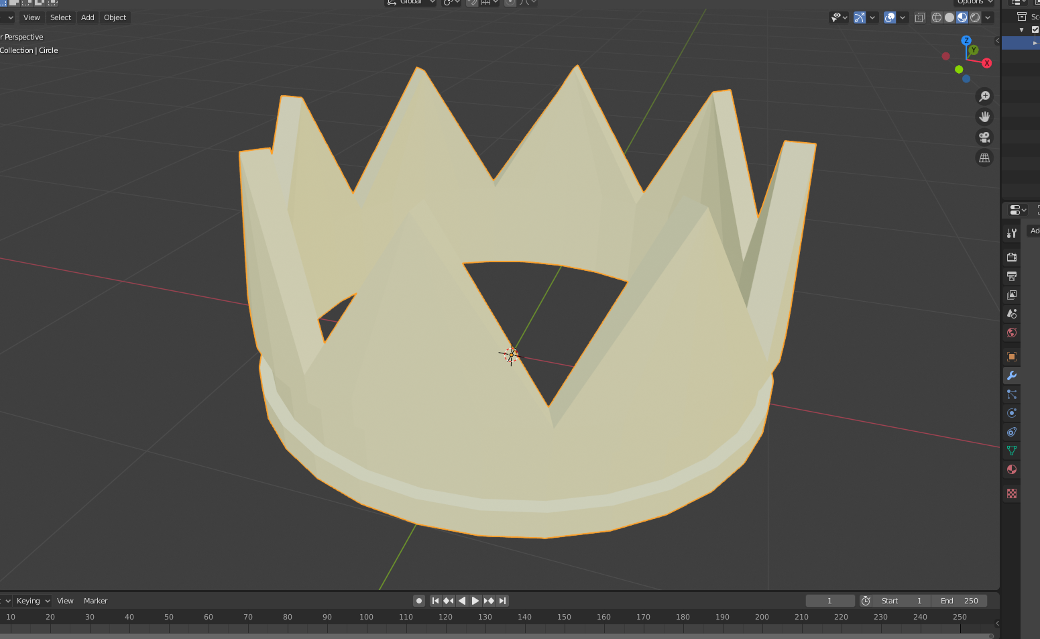Open the Marker menu in the timeline
Screen dimensions: 1040x639
(95, 601)
